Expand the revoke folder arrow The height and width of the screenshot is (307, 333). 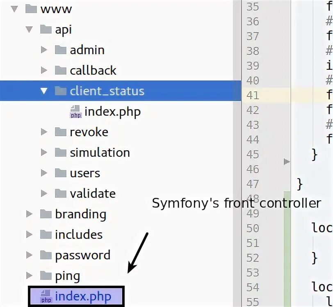(x=44, y=132)
